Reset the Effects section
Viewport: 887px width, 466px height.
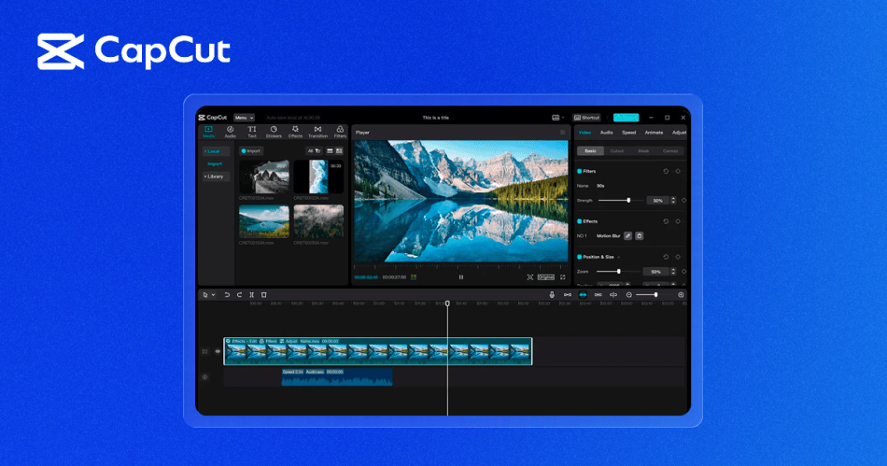666,221
